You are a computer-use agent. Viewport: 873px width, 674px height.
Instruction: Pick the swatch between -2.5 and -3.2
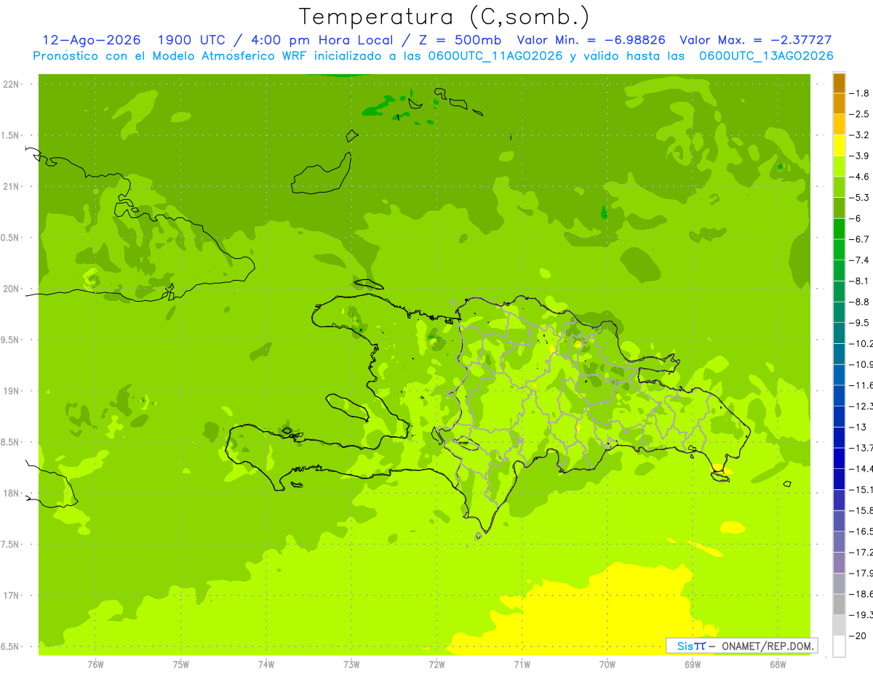coord(839,124)
